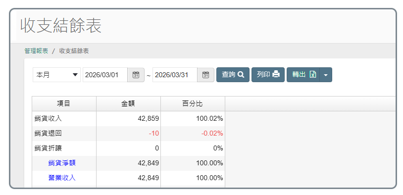Click the end date field 2026/03/31
Image resolution: width=403 pixels, height=195 pixels.
click(x=175, y=75)
